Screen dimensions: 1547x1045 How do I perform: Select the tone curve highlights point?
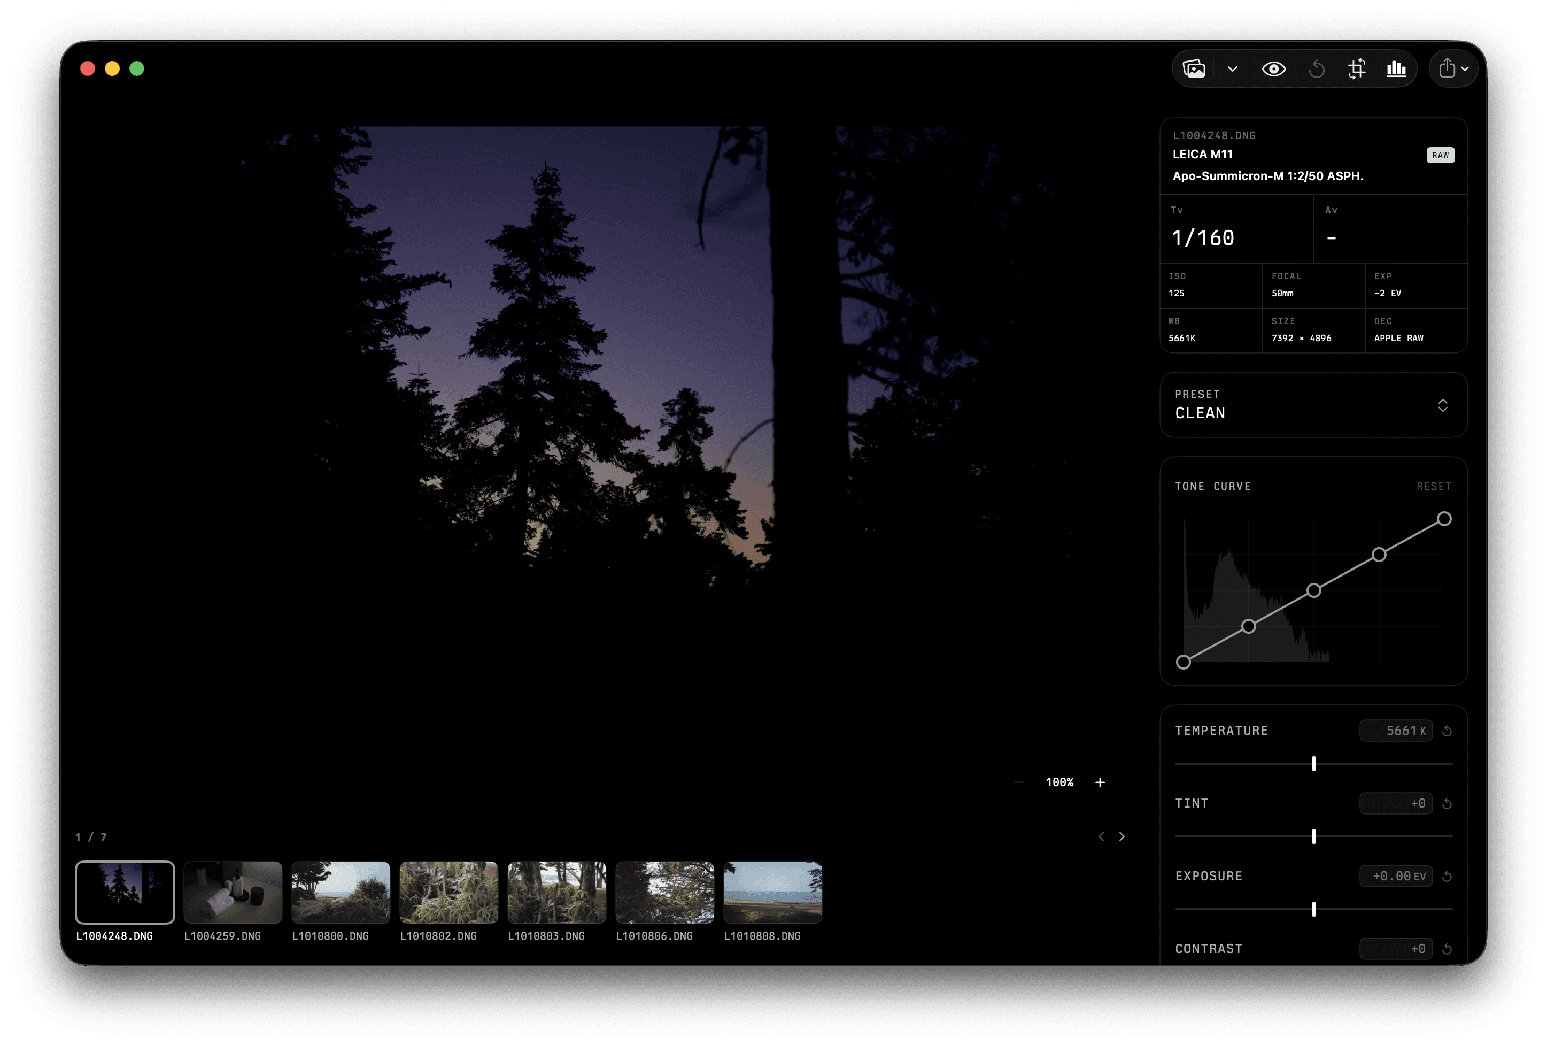(x=1379, y=554)
